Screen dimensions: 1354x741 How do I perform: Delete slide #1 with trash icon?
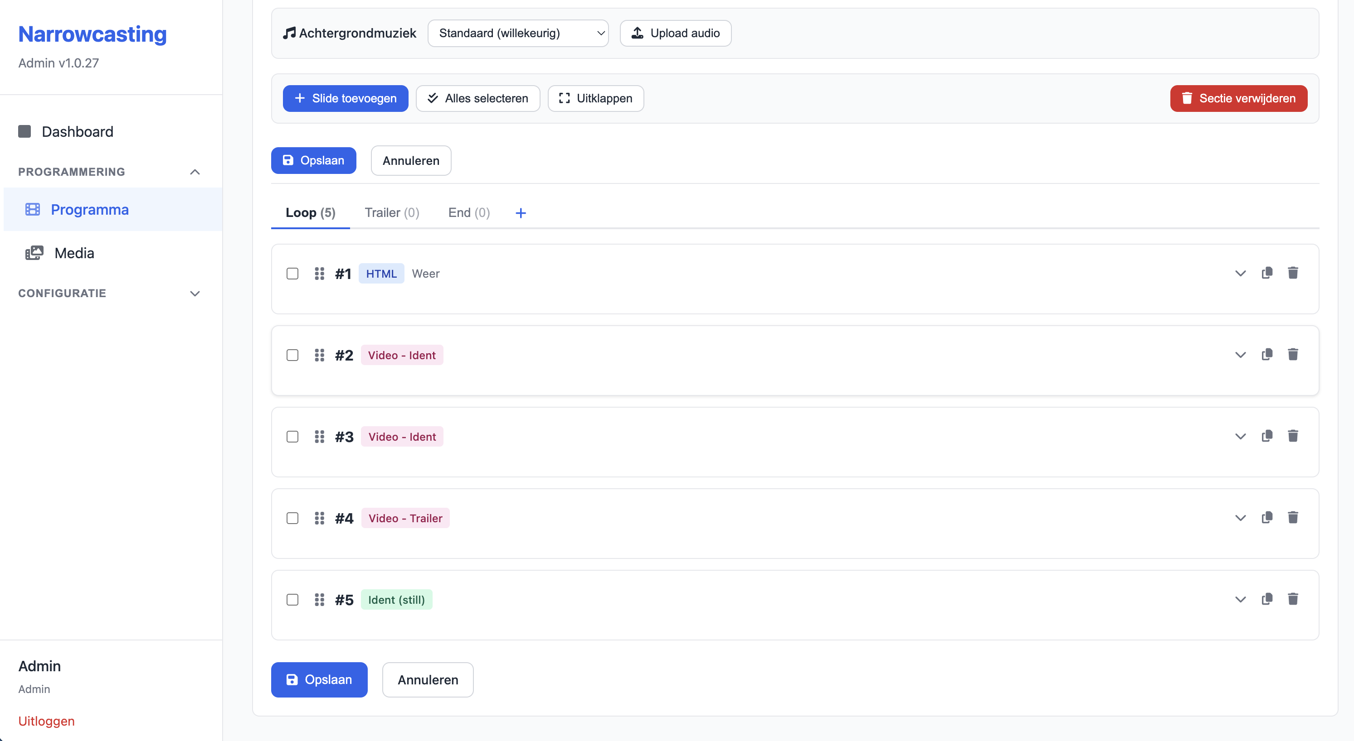[1292, 273]
